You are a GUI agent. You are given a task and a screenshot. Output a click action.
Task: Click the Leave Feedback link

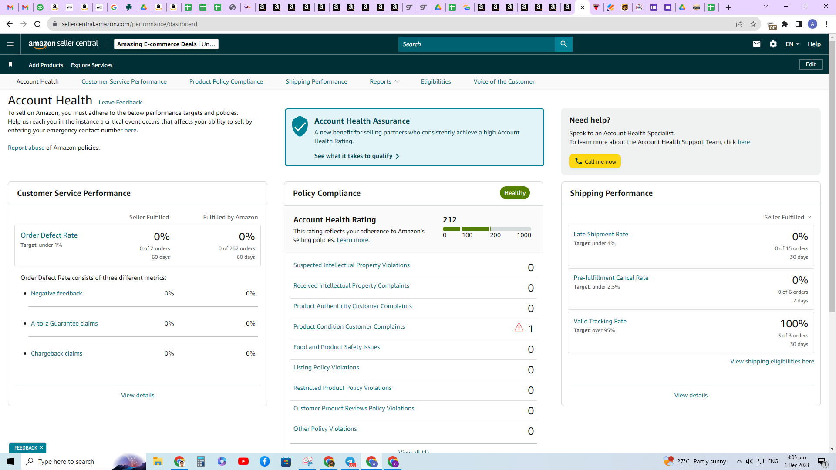coord(120,102)
